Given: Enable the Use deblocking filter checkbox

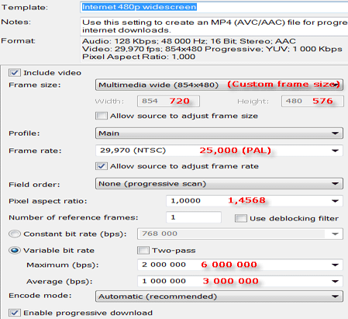Looking at the screenshot, I should point(241,218).
